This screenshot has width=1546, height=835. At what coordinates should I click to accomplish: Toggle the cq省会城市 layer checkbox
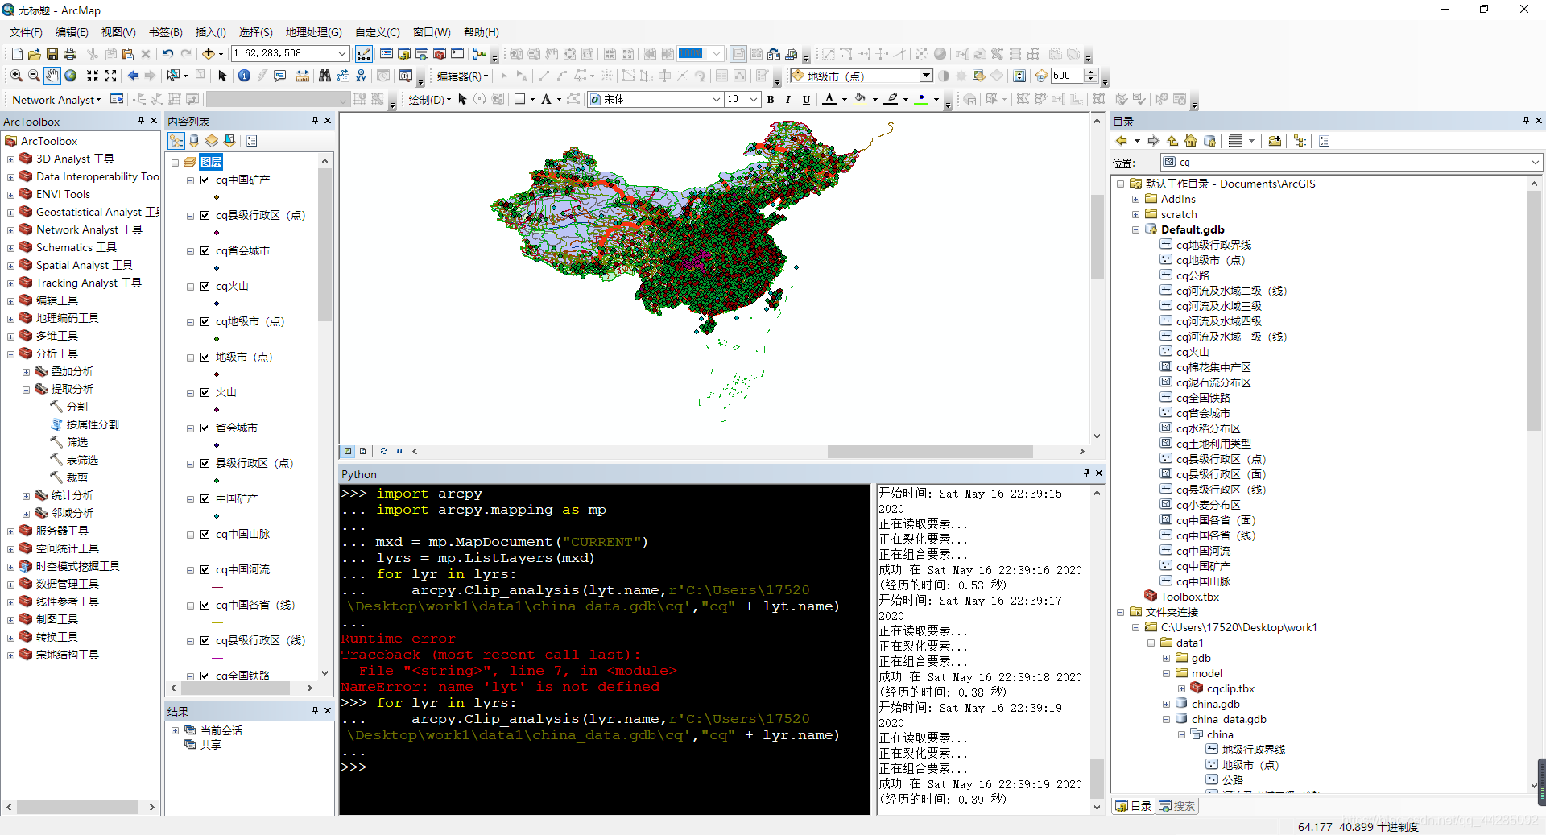coord(205,251)
